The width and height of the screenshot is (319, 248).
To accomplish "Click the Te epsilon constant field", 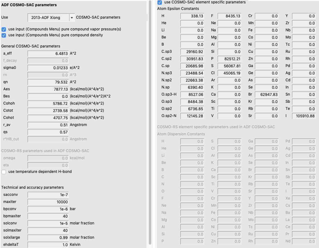I will tap(304, 109).
